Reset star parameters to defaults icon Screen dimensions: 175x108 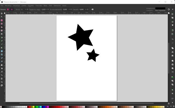point(93,9)
